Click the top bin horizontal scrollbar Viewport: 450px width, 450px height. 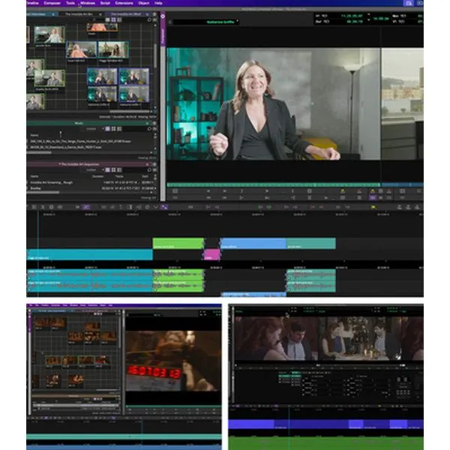[130, 111]
